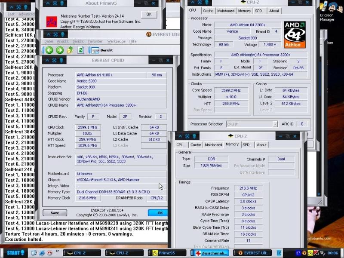
Task: Activate second CPU-Z taskbar button
Action: click(124, 253)
